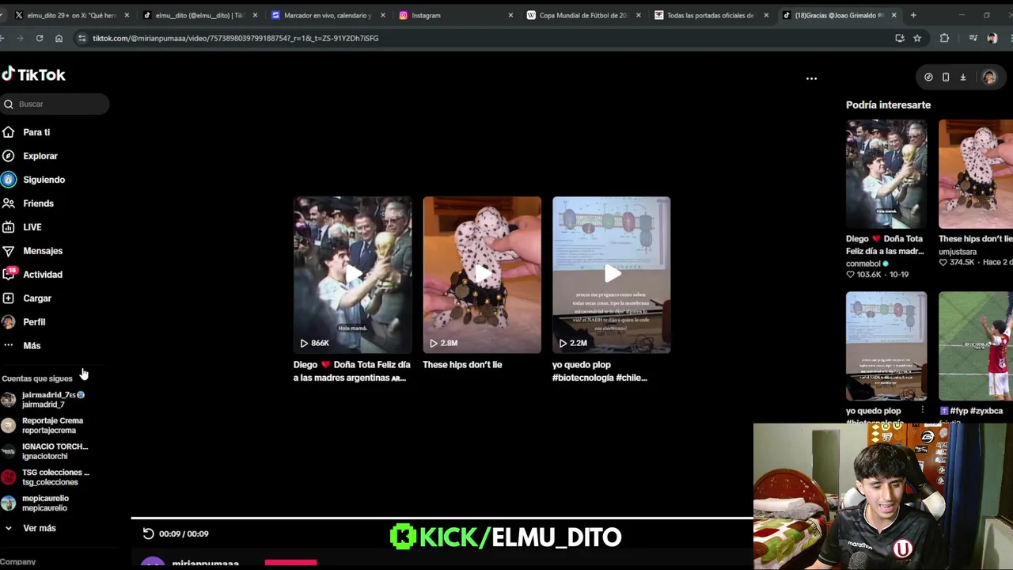The image size is (1013, 570).
Task: Open the Perfil page
Action: click(x=34, y=322)
